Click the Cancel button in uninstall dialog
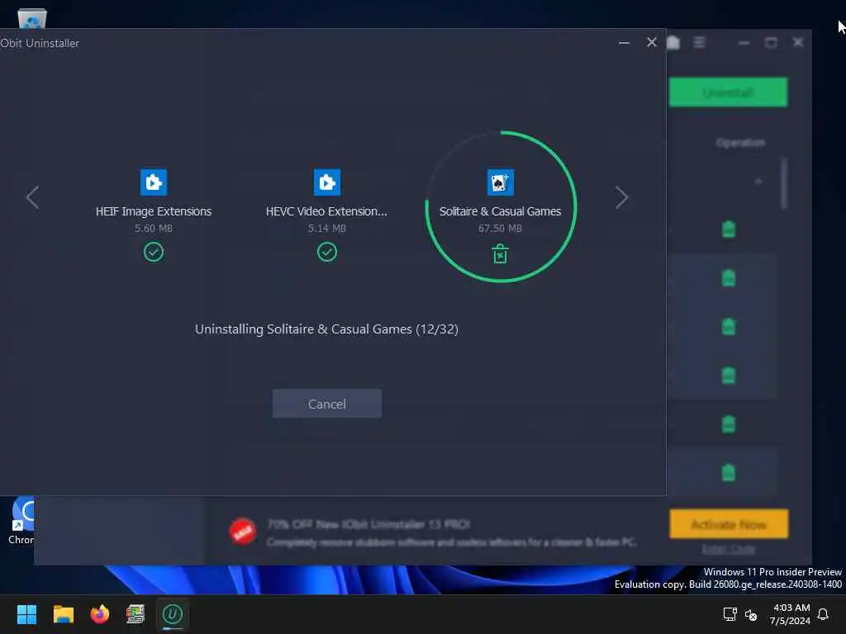The width and height of the screenshot is (846, 634). click(326, 403)
